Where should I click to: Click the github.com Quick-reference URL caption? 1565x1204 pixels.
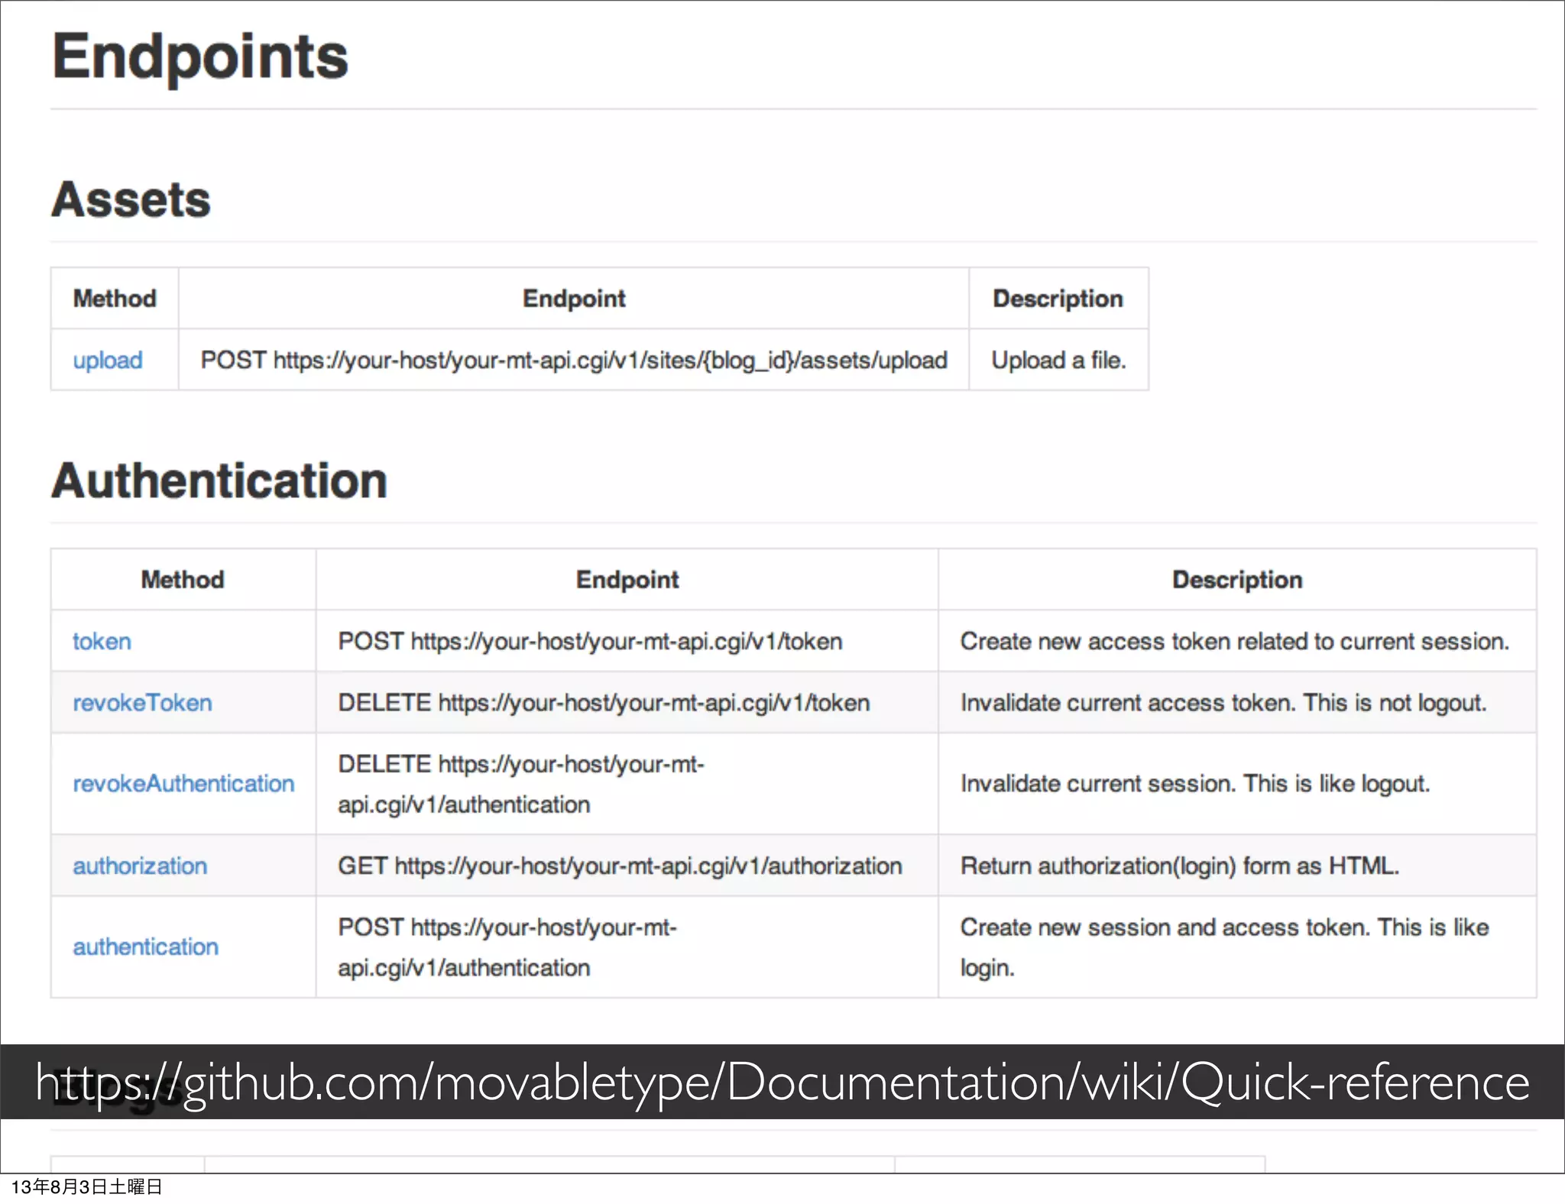[x=782, y=1082]
